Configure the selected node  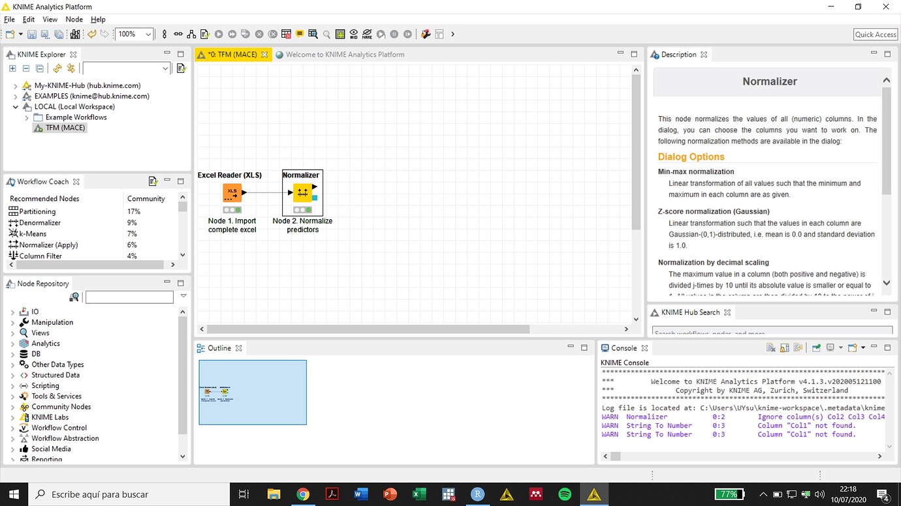(204, 34)
